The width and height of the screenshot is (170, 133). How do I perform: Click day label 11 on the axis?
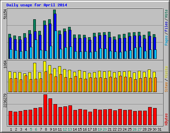pyautogui.click(x=60, y=129)
